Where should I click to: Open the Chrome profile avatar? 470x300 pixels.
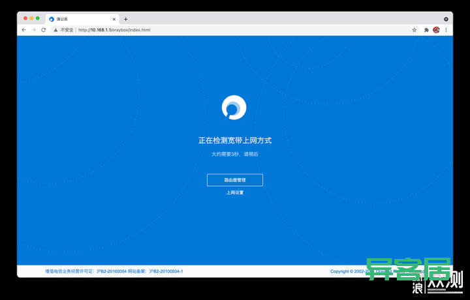436,30
